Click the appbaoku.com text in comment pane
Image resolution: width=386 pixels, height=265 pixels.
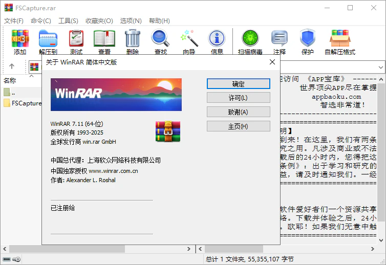coord(336,97)
